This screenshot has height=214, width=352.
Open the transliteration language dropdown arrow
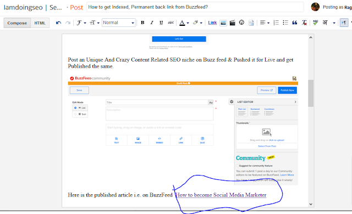coord(334,23)
